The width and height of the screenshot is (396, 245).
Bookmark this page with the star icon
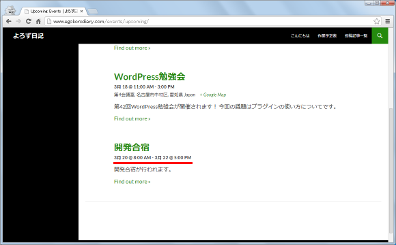click(377, 21)
